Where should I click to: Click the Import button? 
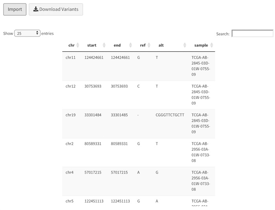15,9
